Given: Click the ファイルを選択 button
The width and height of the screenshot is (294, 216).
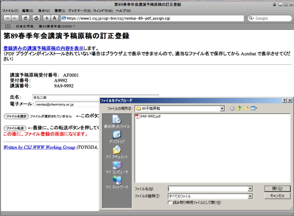Looking at the screenshot, I should pos(16,116).
